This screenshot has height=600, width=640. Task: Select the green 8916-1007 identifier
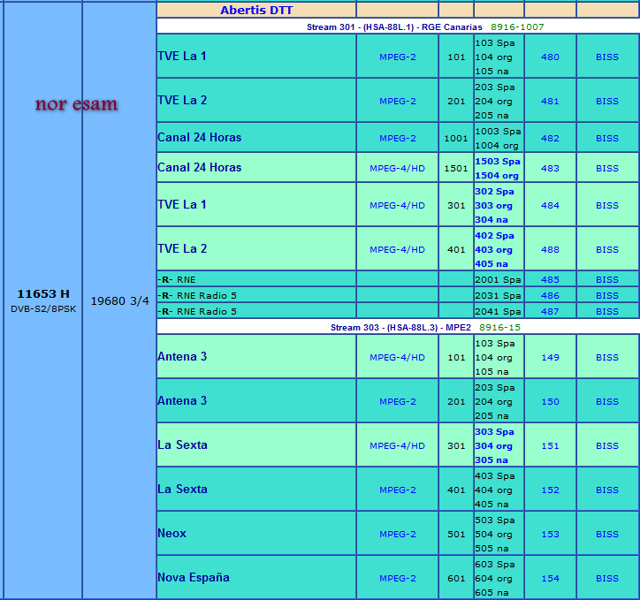click(x=517, y=27)
